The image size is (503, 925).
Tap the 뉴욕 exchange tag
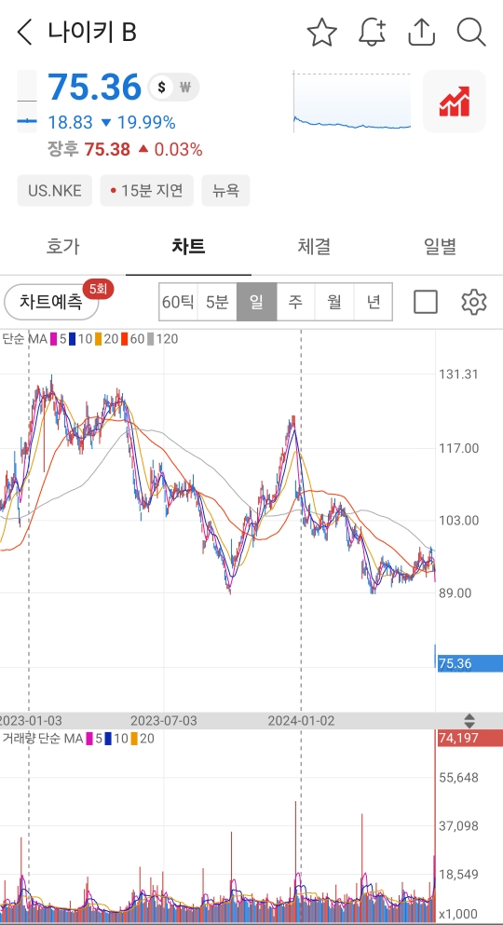225,191
